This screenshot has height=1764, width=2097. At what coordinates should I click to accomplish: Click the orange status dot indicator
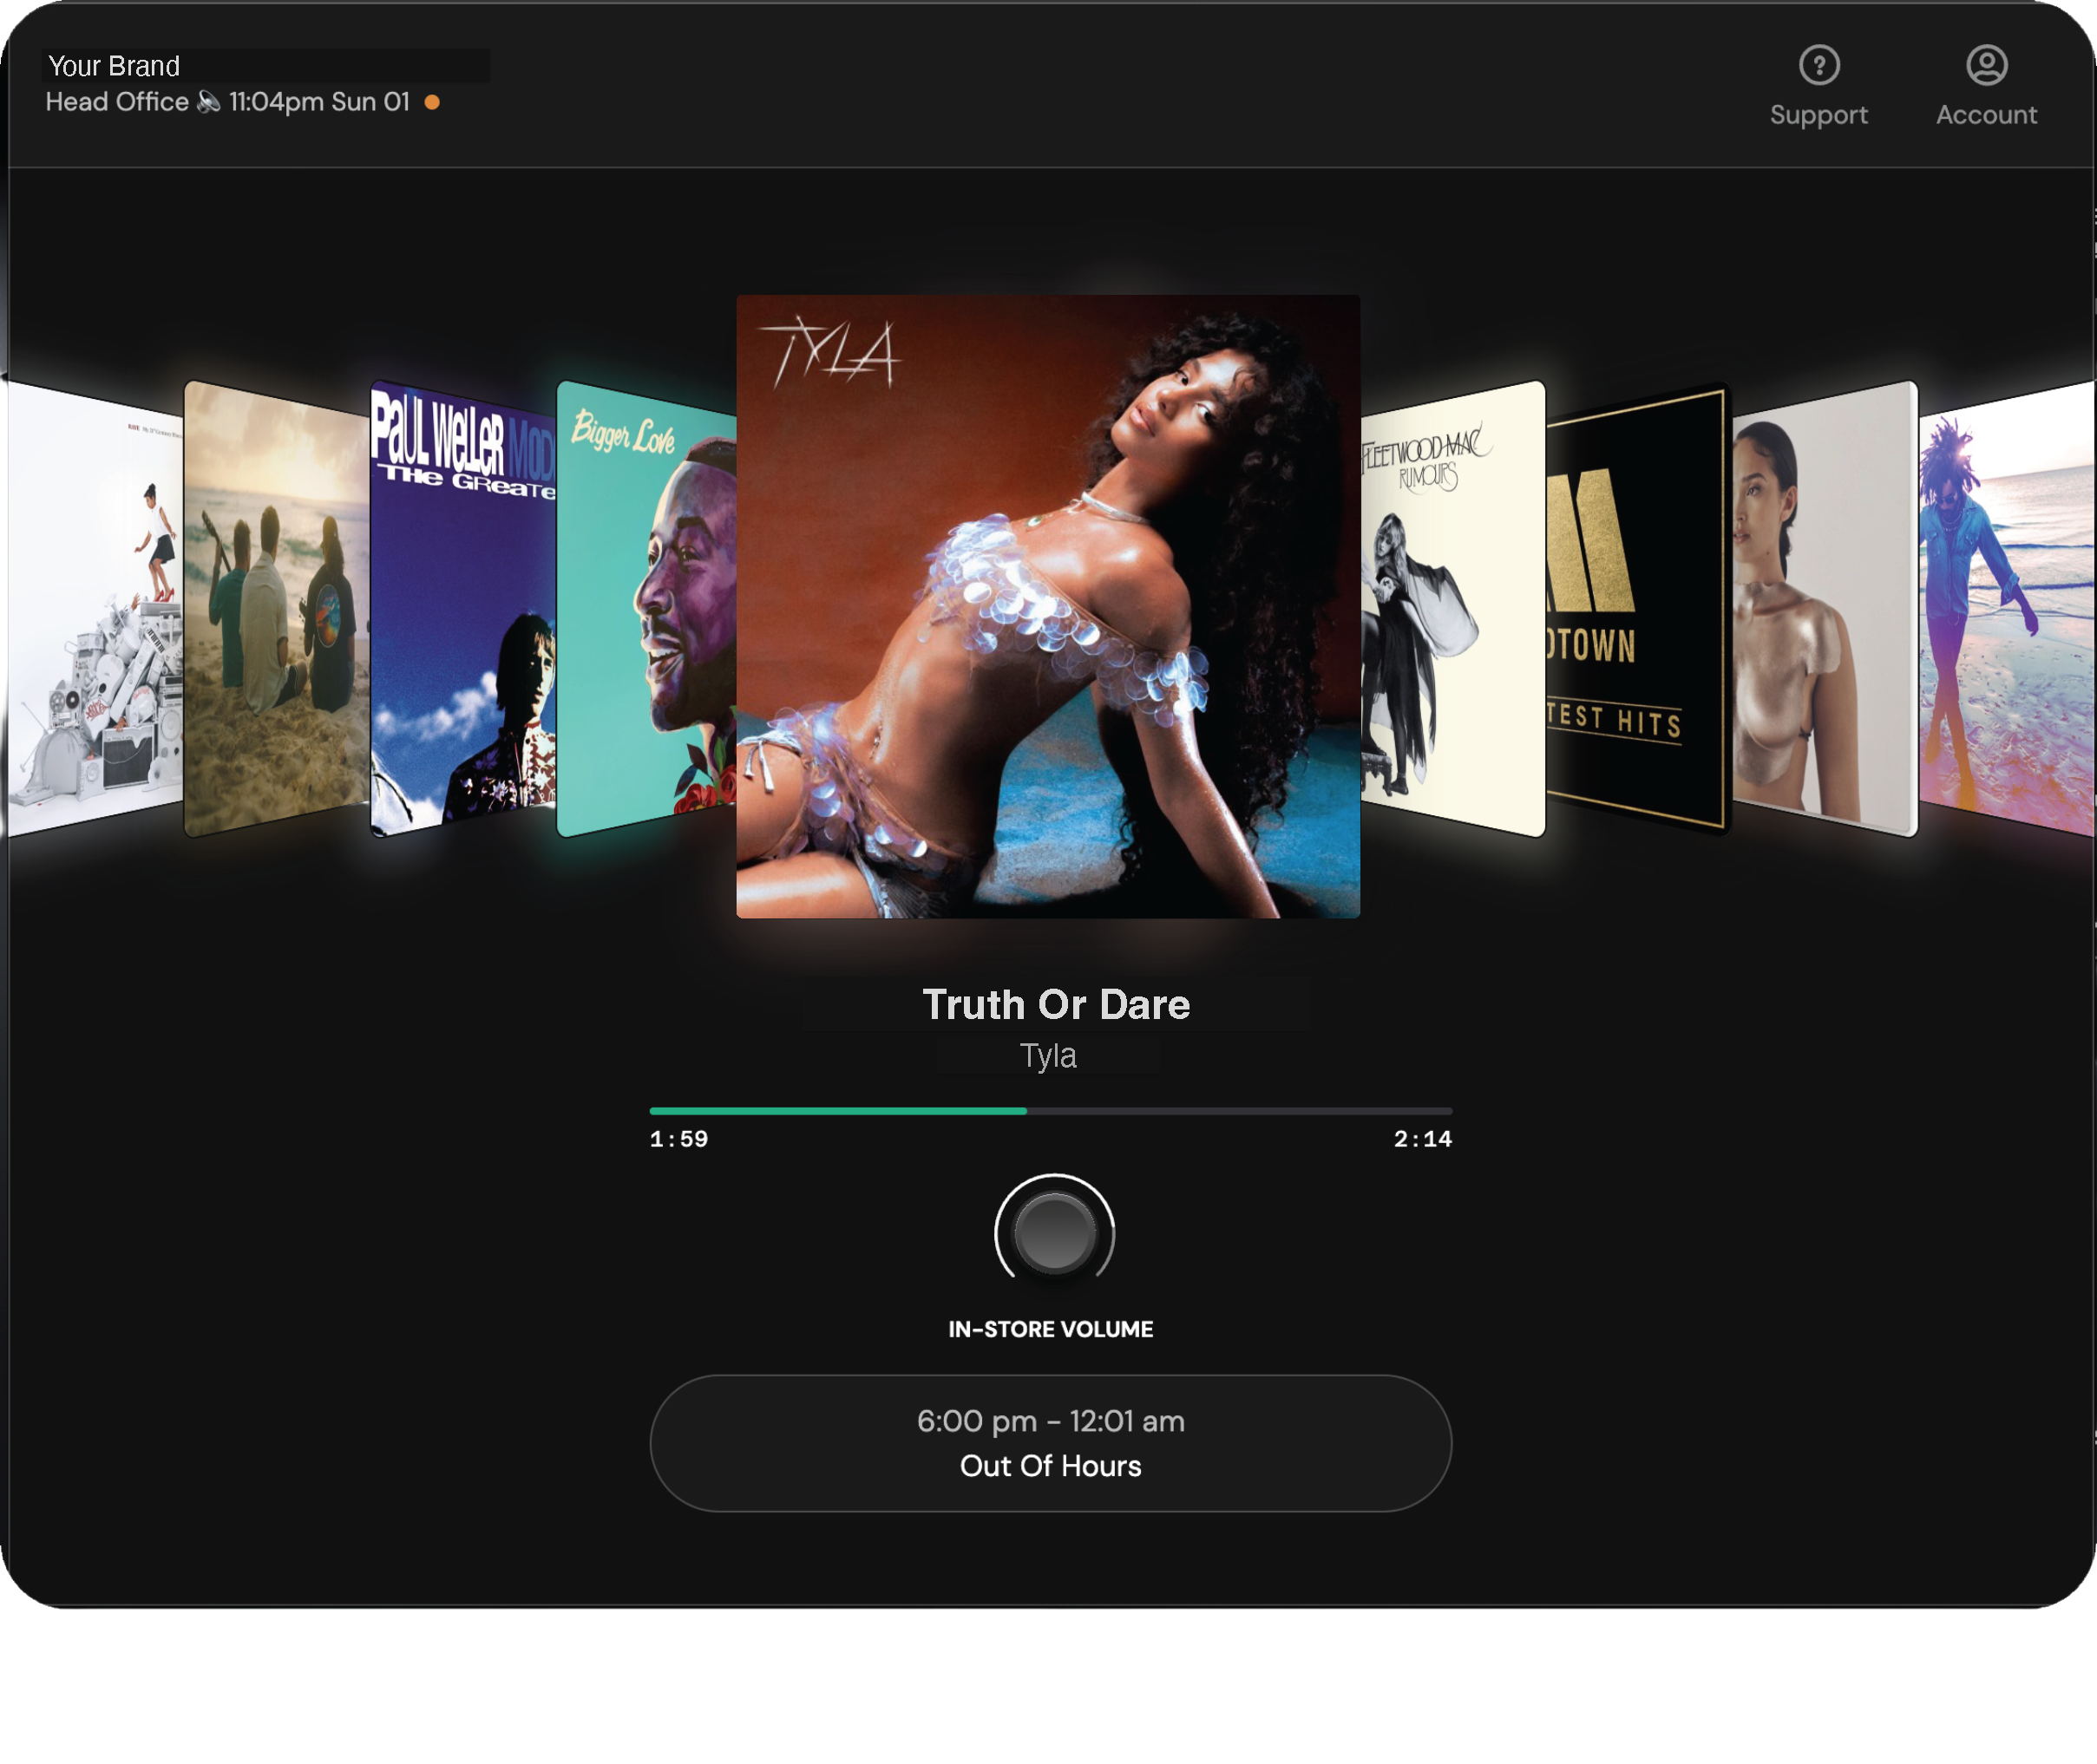432,102
